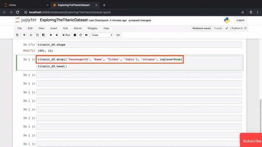Move the selected cell down

tap(57, 35)
